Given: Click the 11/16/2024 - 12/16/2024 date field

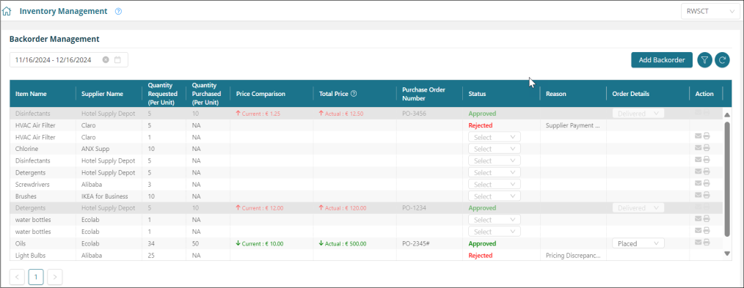Looking at the screenshot, I should pyautogui.click(x=69, y=59).
